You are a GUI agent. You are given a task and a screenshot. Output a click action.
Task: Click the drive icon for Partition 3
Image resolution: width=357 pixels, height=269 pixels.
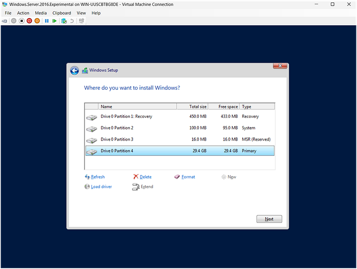point(92,141)
